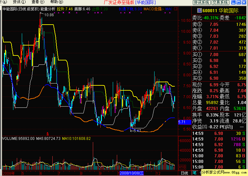Click the 今开 6.75 value
This screenshot has width=248, height=176.
pos(242,85)
